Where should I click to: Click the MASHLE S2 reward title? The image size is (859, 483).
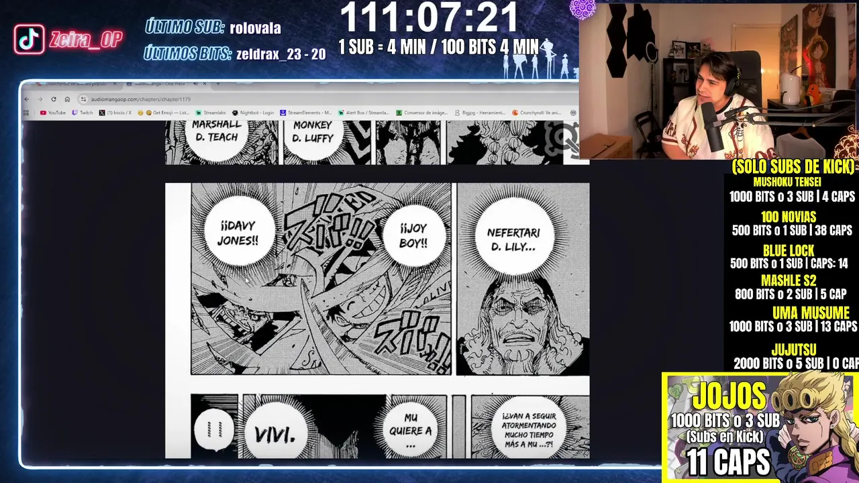point(789,281)
